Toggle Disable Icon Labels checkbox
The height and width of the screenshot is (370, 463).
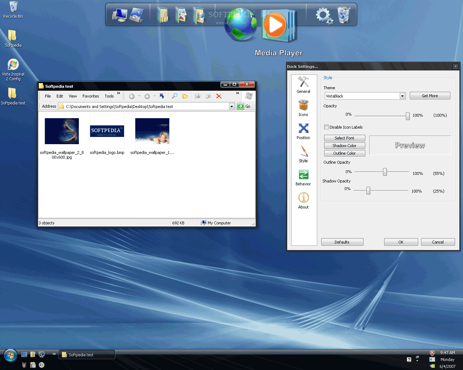(x=326, y=127)
